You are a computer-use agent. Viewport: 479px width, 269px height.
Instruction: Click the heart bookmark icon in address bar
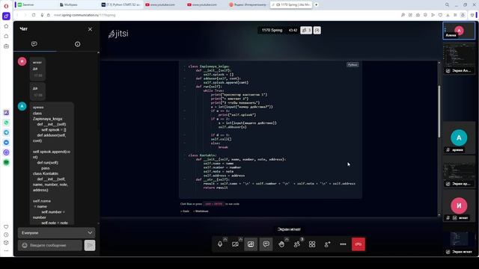(x=440, y=15)
